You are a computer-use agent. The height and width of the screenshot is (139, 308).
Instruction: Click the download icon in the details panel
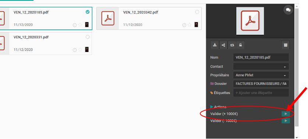click(x=215, y=45)
